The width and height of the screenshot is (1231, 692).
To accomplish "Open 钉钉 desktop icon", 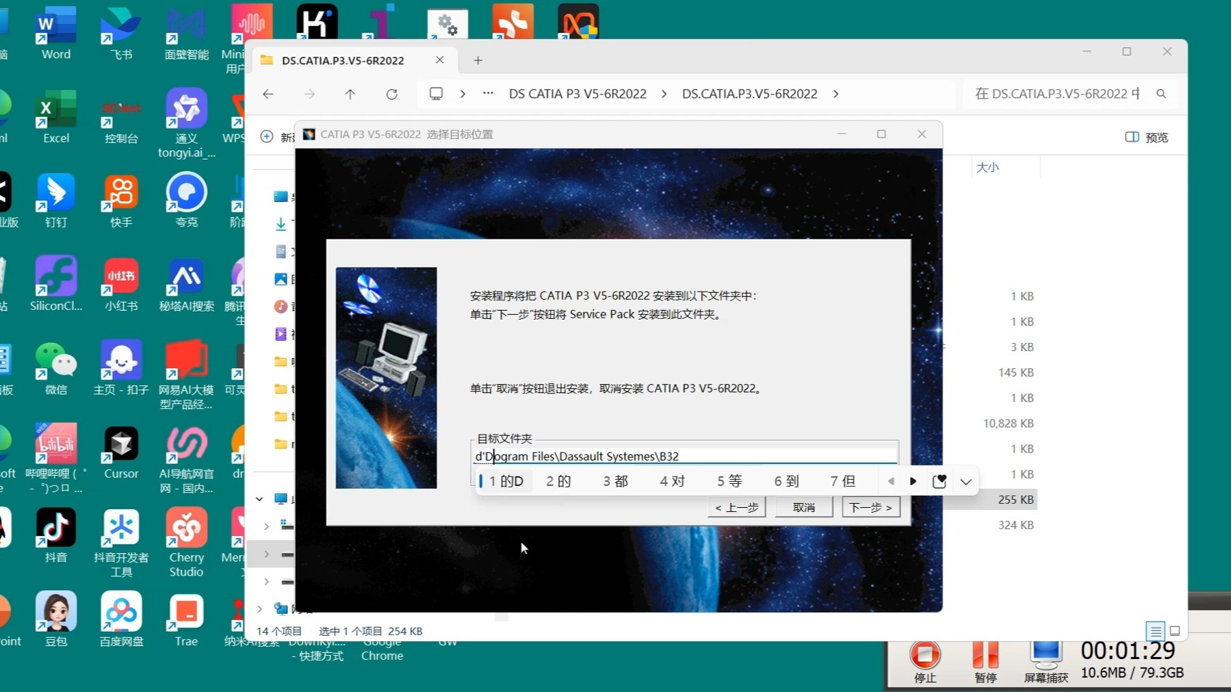I will (x=56, y=201).
